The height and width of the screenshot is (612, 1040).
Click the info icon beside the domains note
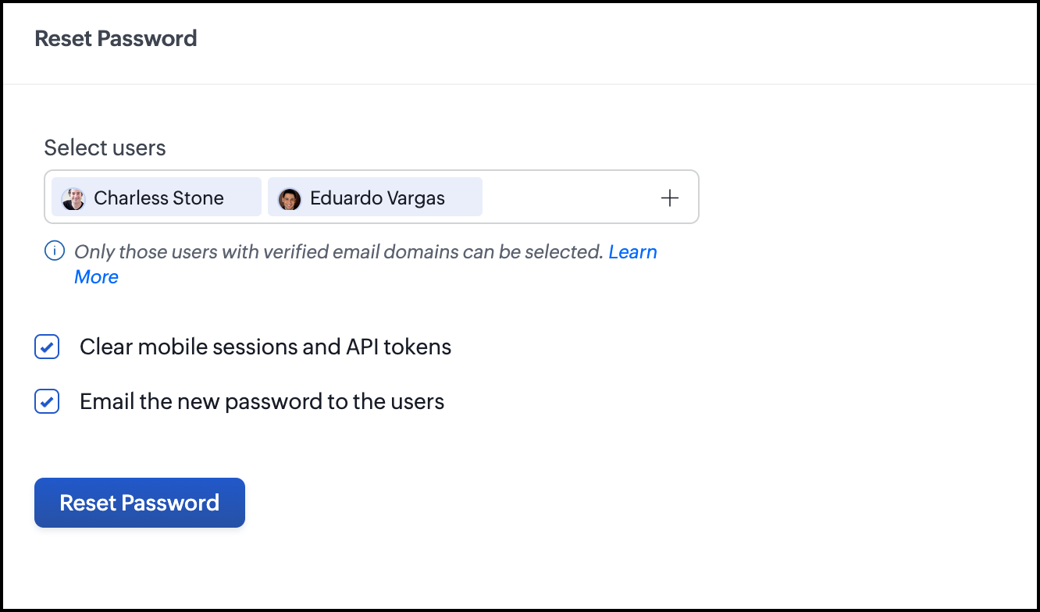point(54,251)
